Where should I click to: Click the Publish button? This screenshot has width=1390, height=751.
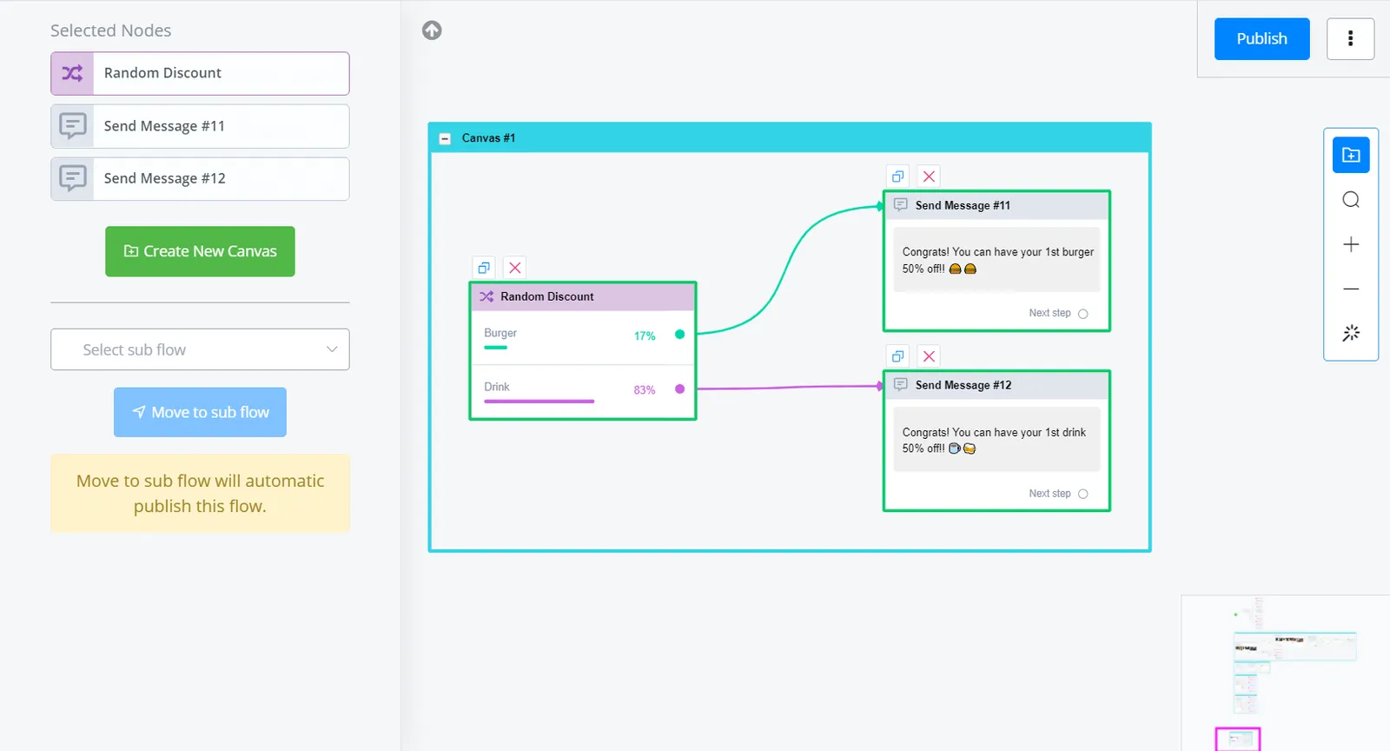click(x=1261, y=38)
